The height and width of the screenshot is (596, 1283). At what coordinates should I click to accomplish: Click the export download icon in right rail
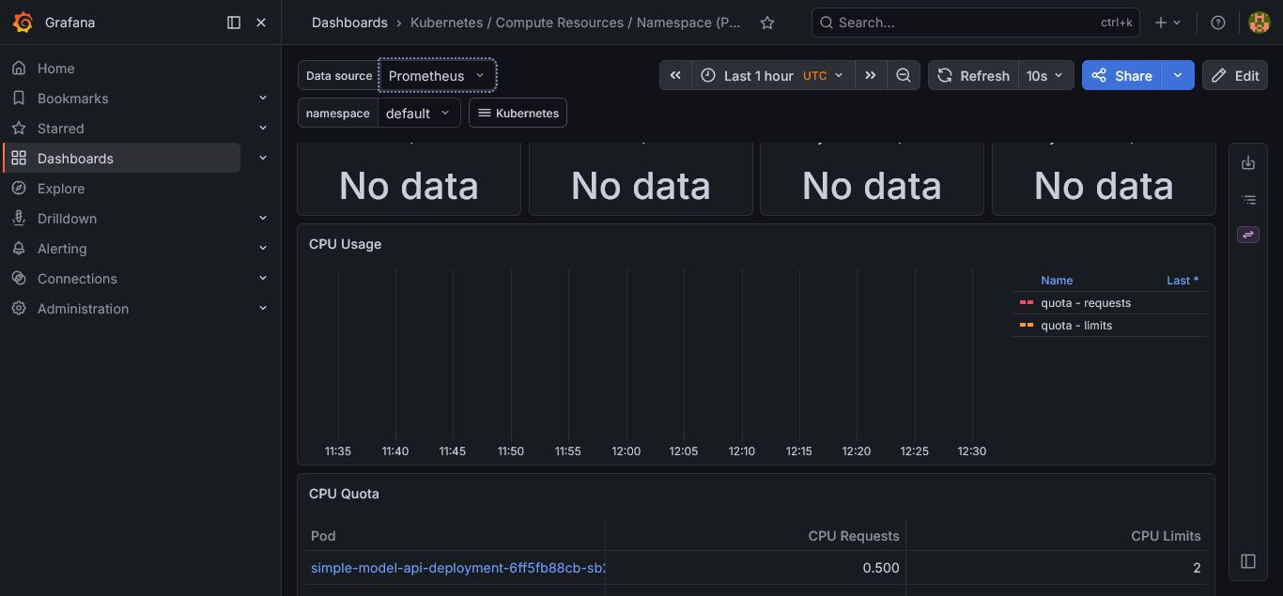[x=1248, y=163]
